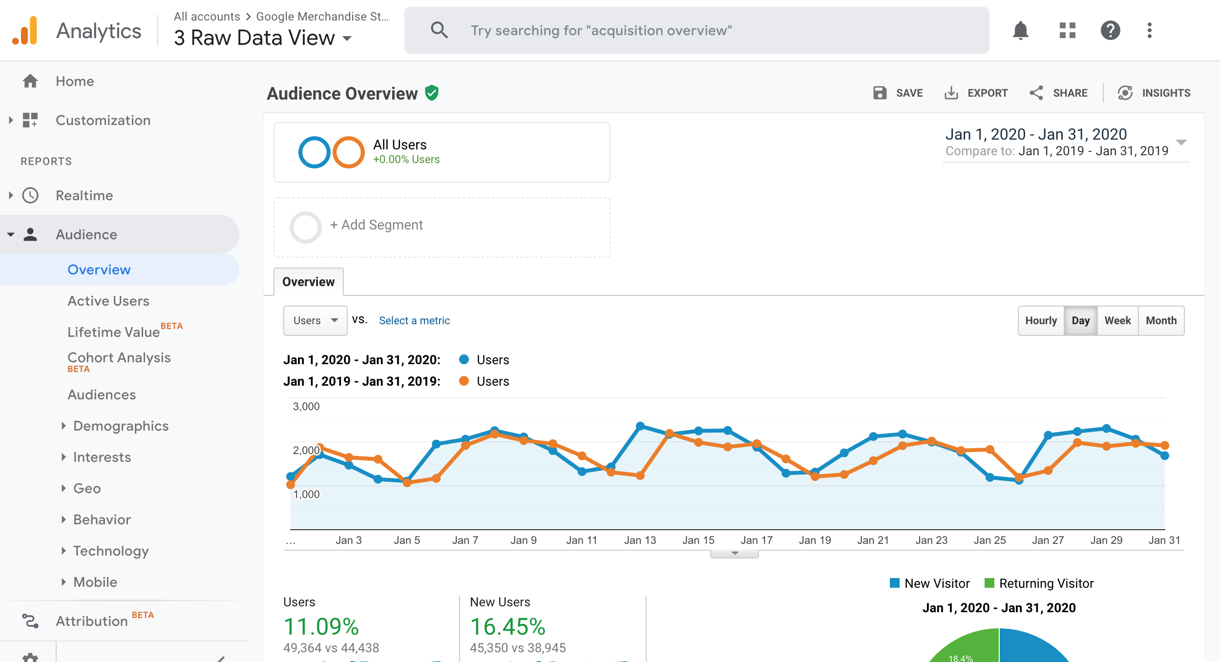The image size is (1220, 662).
Task: Collapse the Audience section arrow
Action: pos(11,234)
